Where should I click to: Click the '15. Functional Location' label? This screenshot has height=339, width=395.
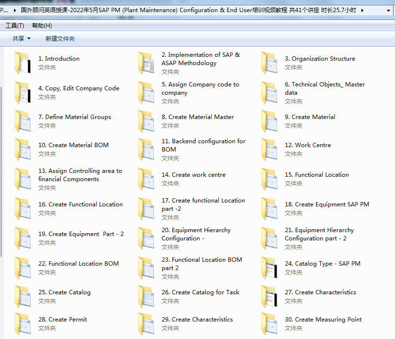(x=317, y=175)
